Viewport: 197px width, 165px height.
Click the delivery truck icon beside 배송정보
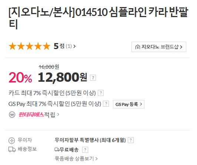click(x=12, y=149)
